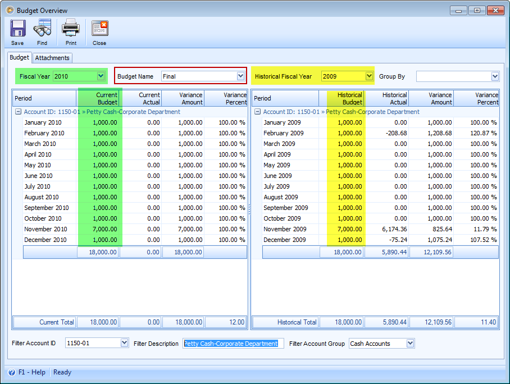Open the Fiscal Year 2010 dropdown
The image size is (510, 384).
point(101,76)
